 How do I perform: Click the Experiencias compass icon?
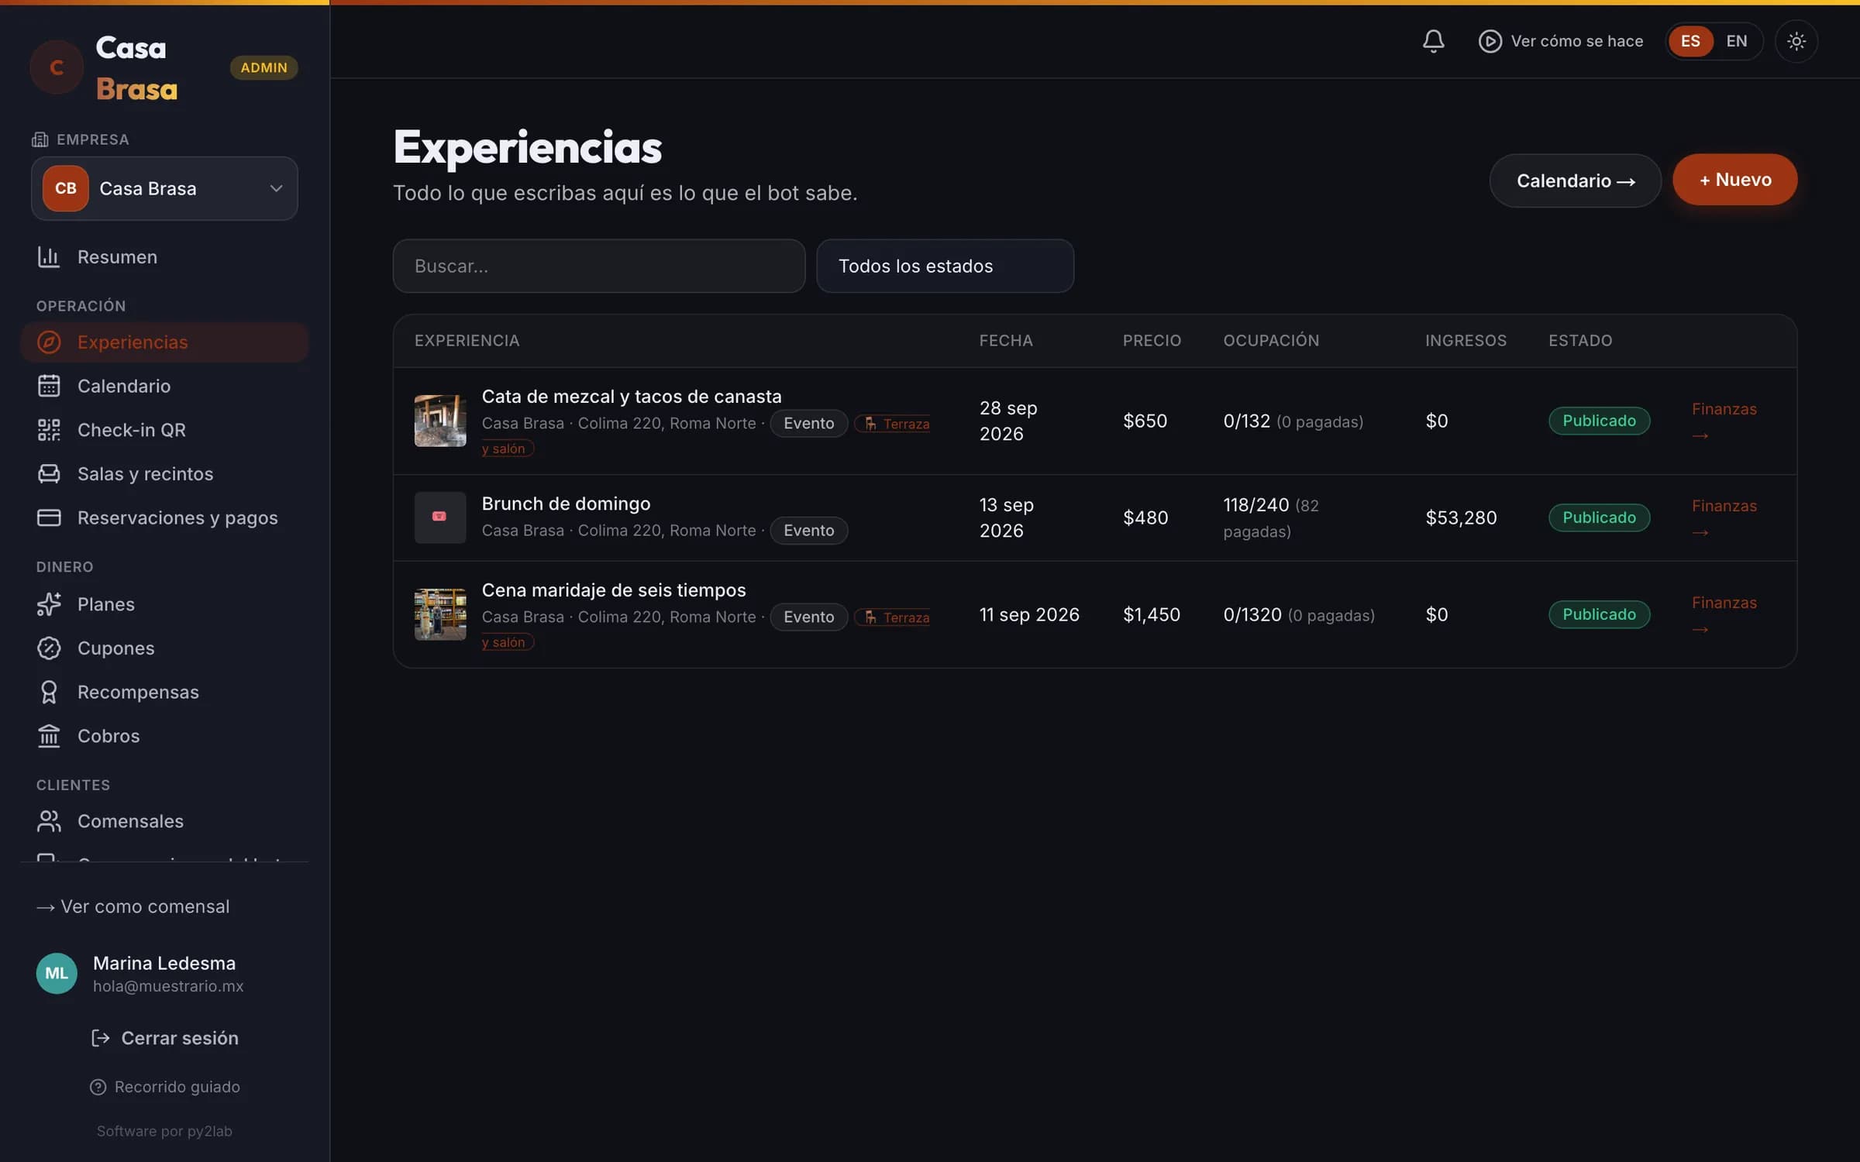point(49,342)
